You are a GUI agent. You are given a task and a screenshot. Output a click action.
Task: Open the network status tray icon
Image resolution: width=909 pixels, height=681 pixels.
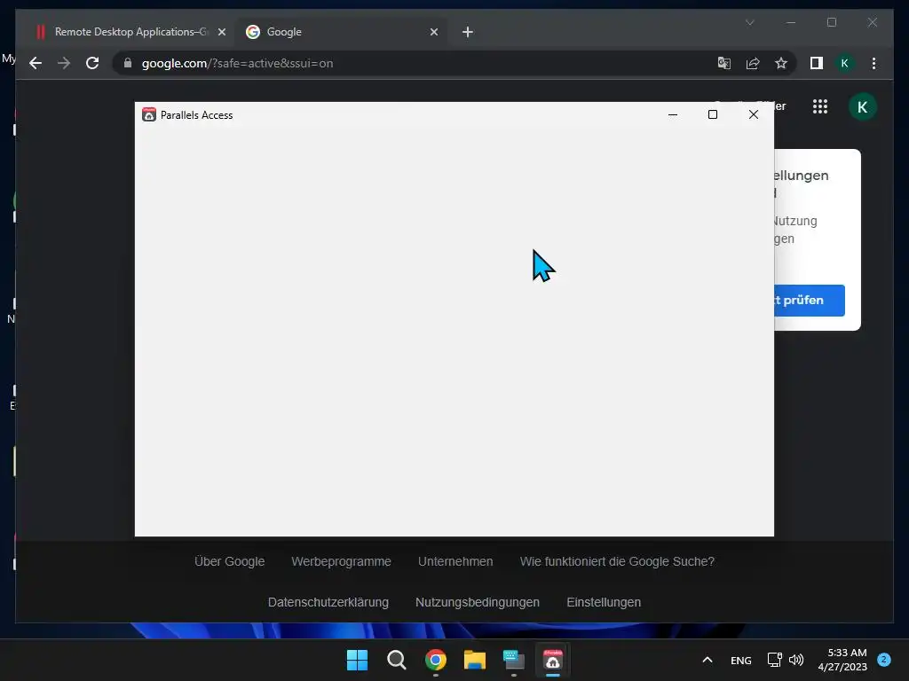[x=774, y=660]
